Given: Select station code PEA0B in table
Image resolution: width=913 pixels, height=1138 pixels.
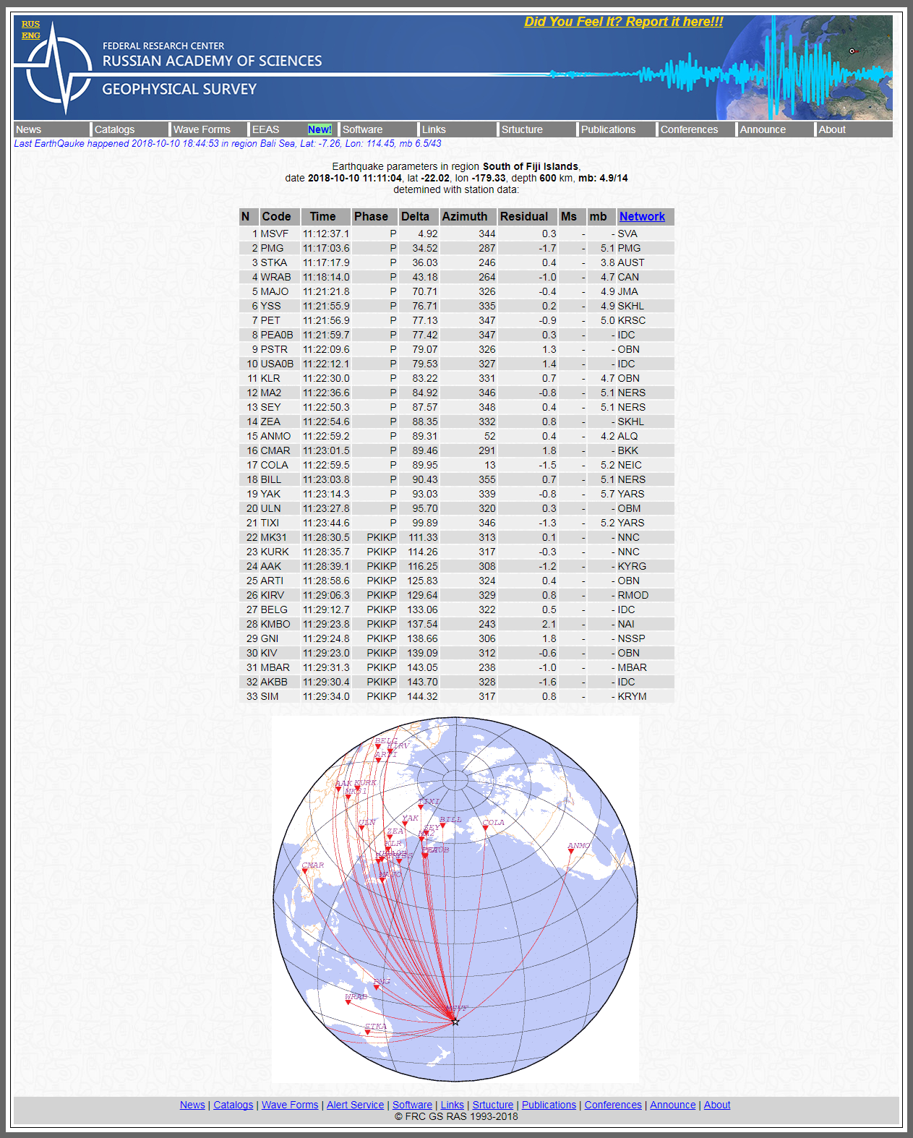Looking at the screenshot, I should click(277, 335).
